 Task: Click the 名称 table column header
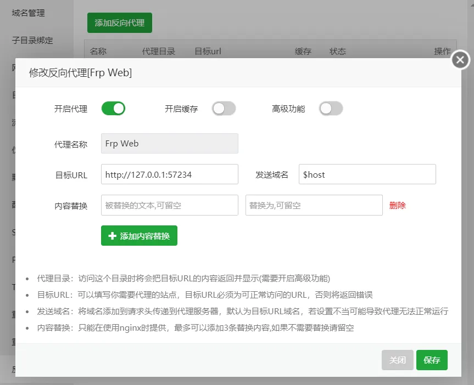pyautogui.click(x=99, y=52)
